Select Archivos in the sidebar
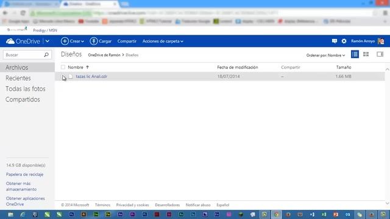The width and height of the screenshot is (390, 219). (27, 68)
